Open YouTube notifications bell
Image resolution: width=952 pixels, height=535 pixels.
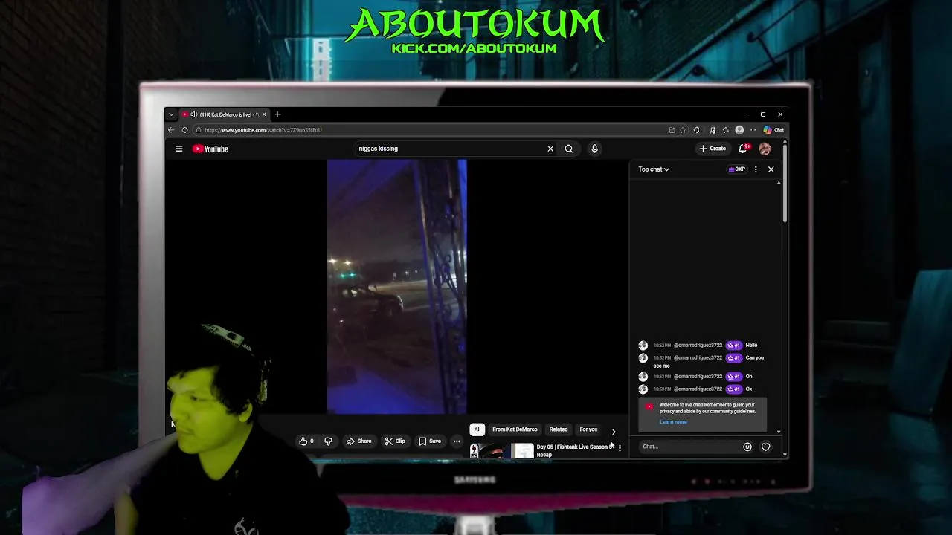coord(742,149)
